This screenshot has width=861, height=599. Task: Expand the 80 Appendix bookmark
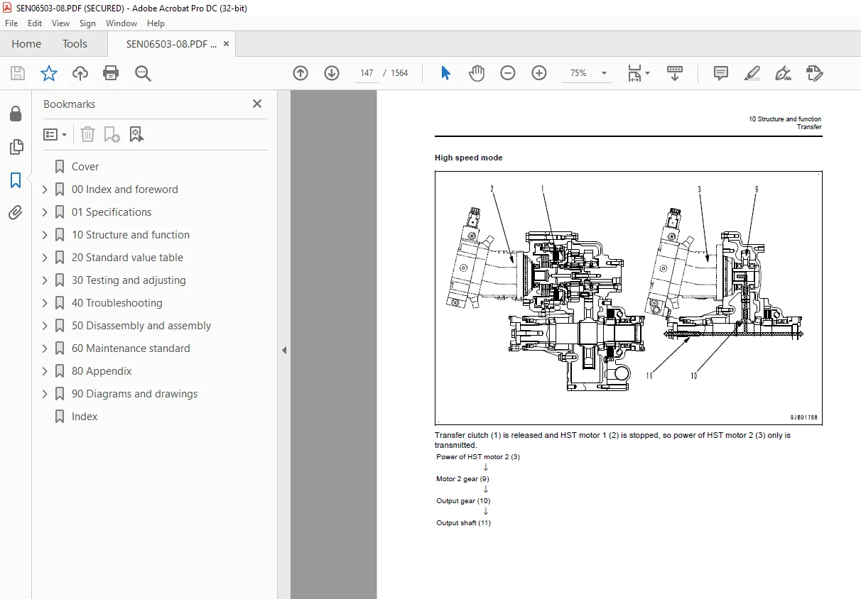pos(45,371)
